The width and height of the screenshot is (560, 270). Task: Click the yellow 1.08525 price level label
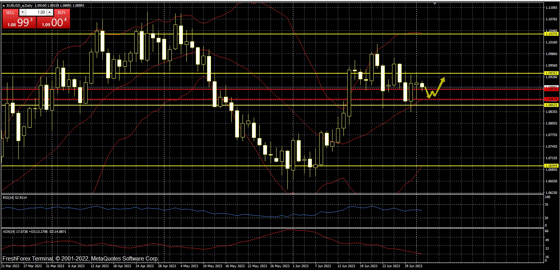[551, 105]
